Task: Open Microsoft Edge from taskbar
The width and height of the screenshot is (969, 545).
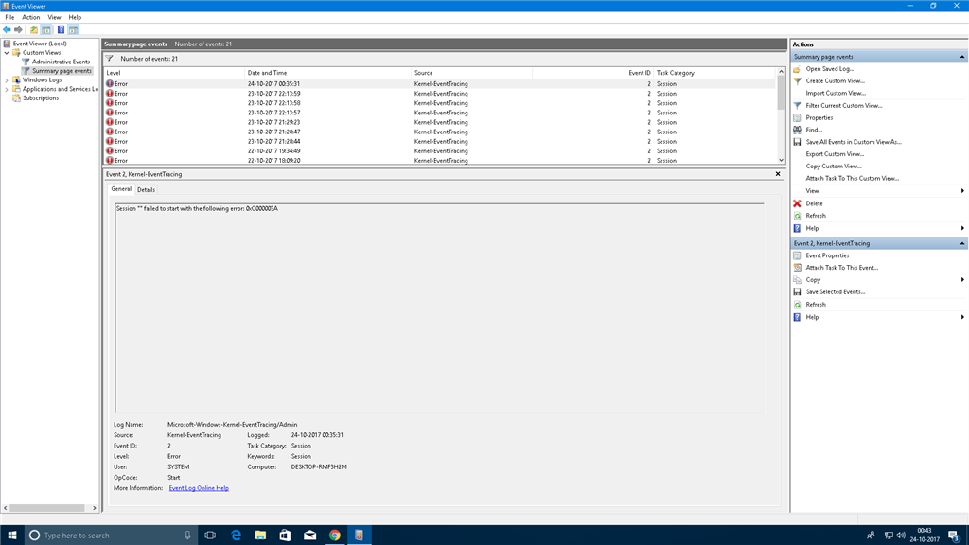Action: 236,536
